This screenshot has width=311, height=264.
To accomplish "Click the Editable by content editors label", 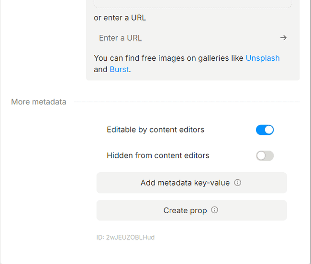I will pos(155,130).
